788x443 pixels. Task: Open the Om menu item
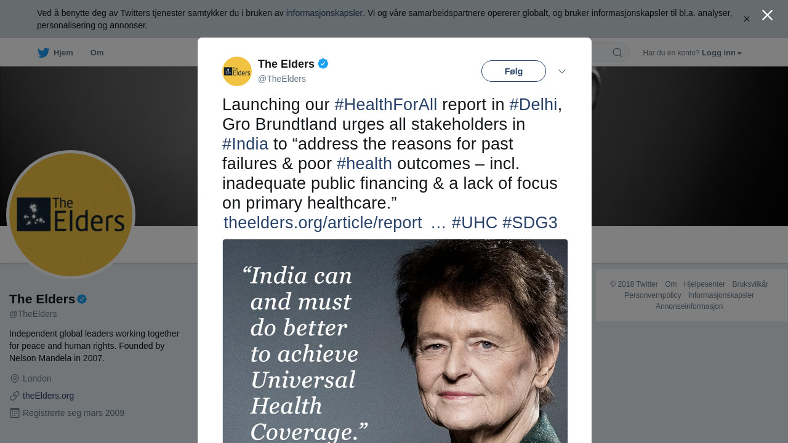tap(97, 53)
